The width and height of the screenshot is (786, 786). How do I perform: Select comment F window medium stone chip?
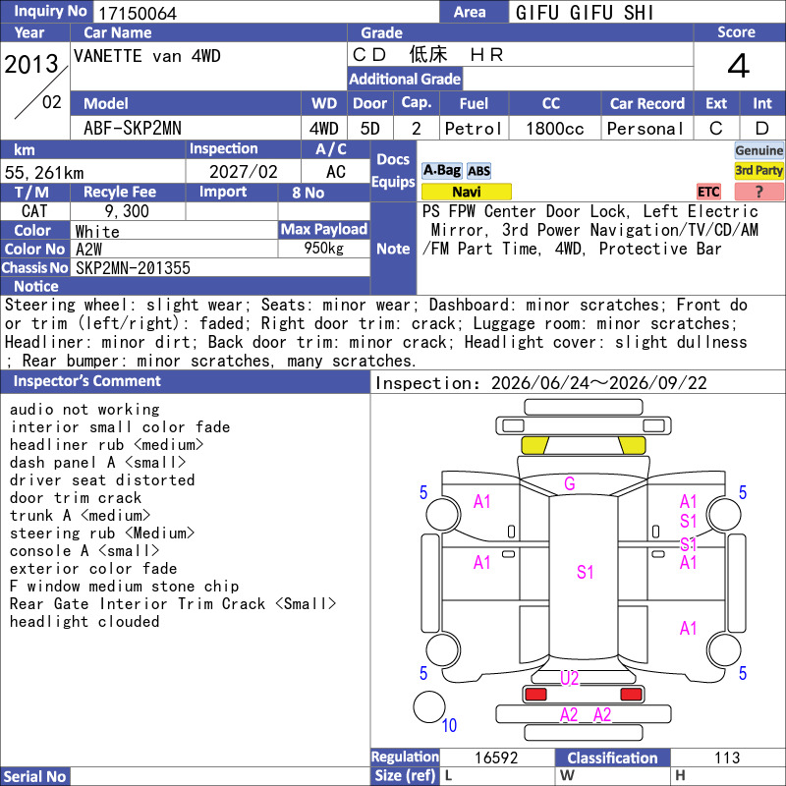(x=125, y=586)
